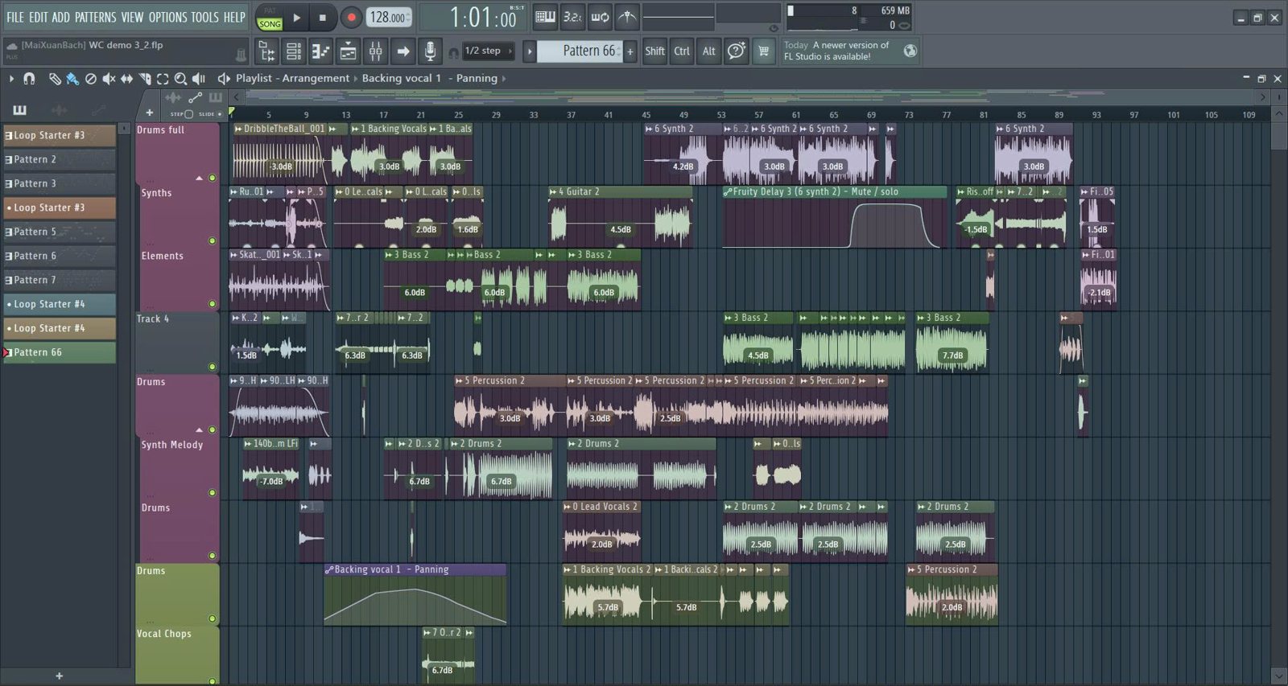The width and height of the screenshot is (1288, 686).
Task: Collapse the Drums full track group
Action: point(199,178)
